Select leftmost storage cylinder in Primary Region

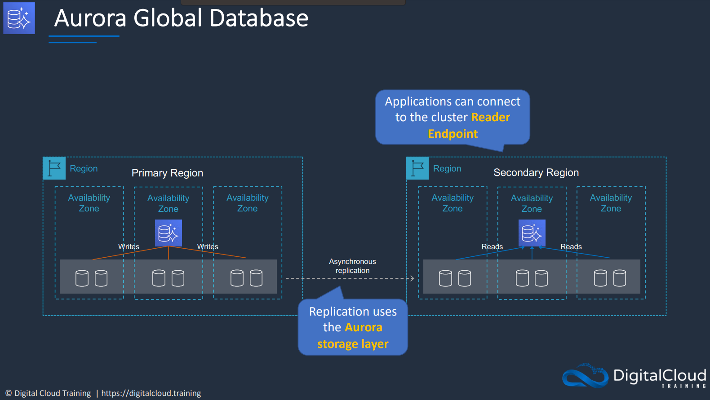(82, 278)
